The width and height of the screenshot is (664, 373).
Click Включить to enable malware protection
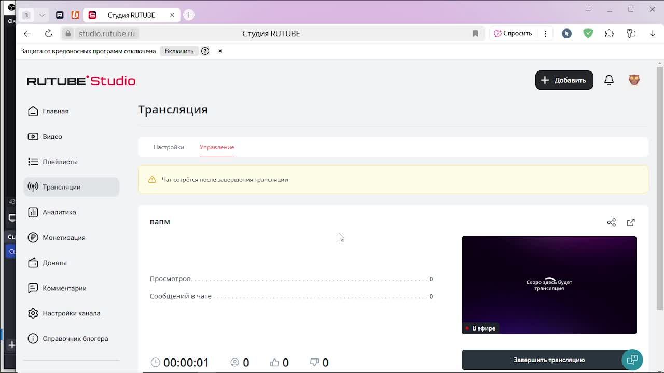click(x=179, y=51)
